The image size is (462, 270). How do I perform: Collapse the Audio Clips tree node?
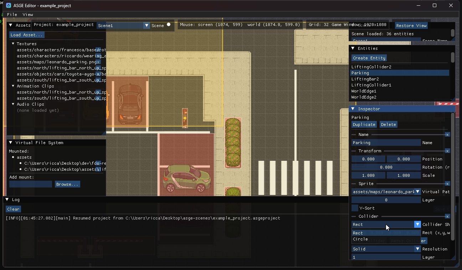[13, 104]
